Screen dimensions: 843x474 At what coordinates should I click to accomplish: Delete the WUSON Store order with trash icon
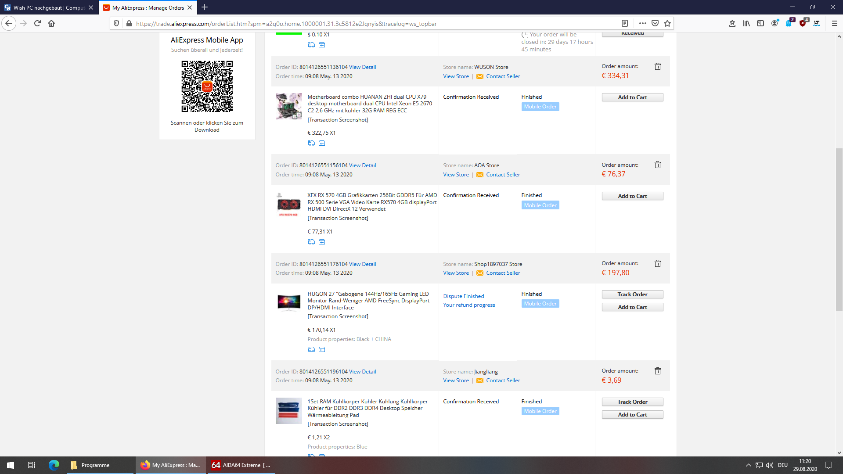(657, 67)
